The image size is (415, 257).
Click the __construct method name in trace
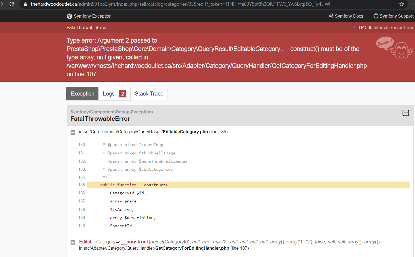(134, 242)
